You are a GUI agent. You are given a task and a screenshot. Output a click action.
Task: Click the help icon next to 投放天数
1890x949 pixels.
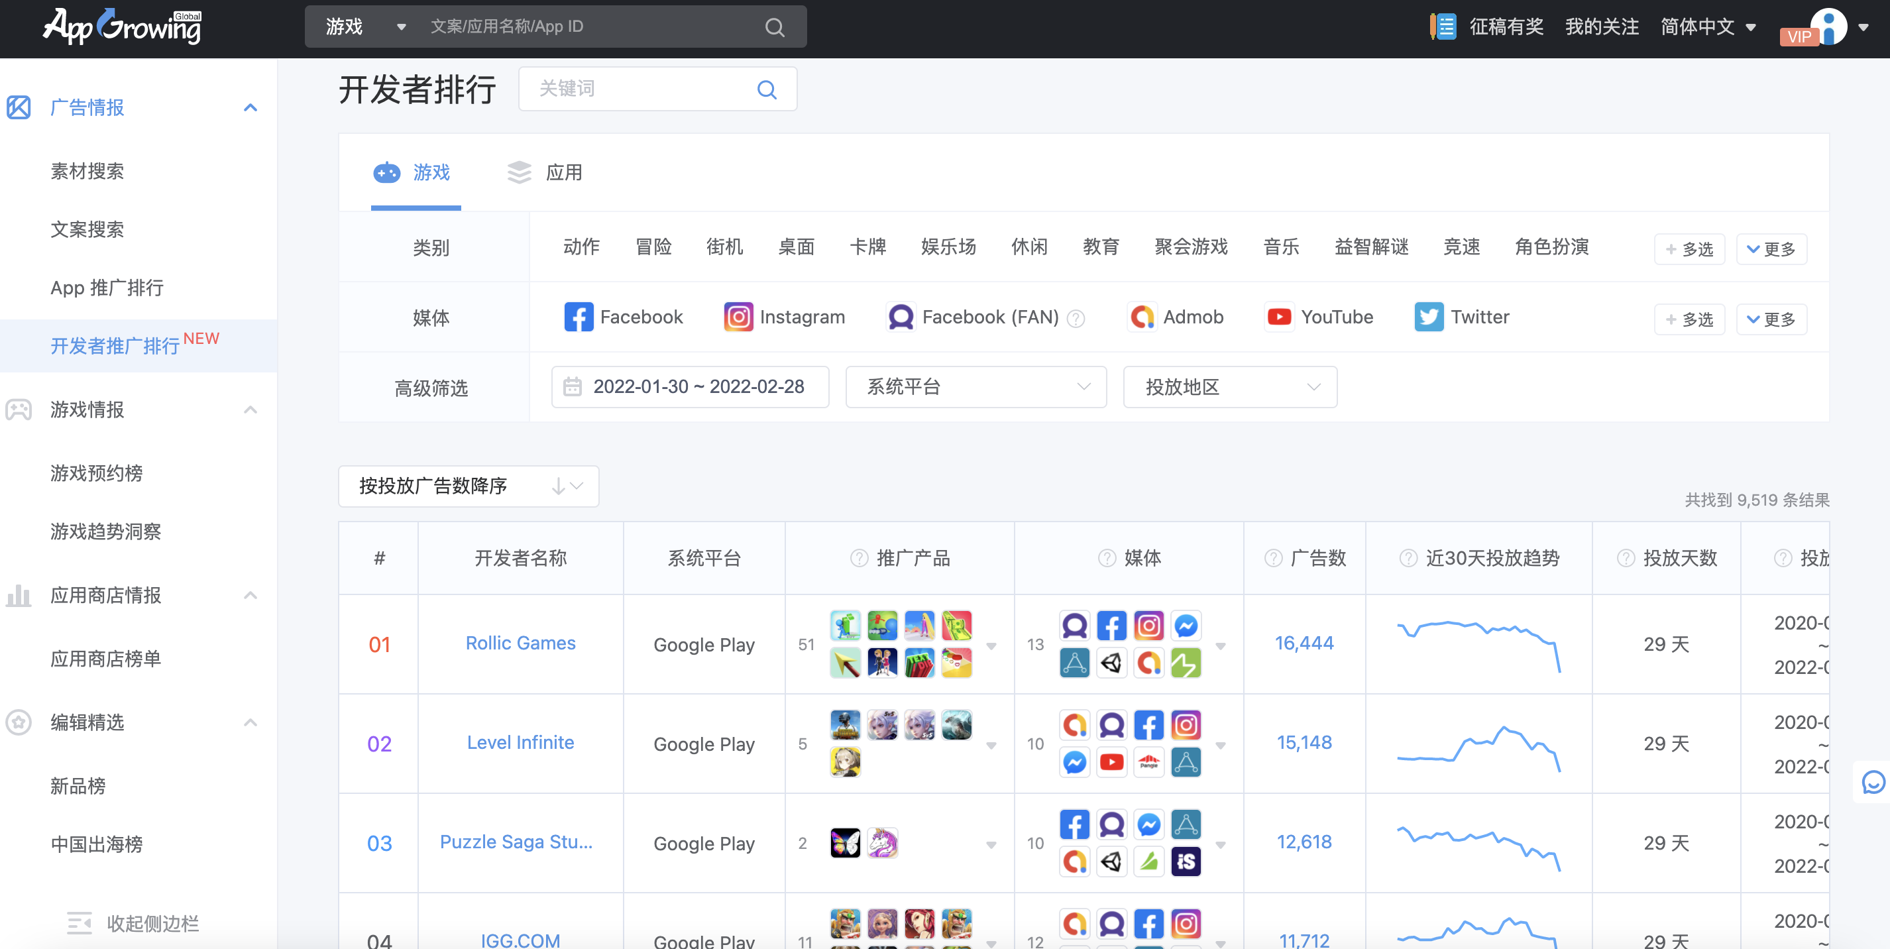click(1626, 559)
